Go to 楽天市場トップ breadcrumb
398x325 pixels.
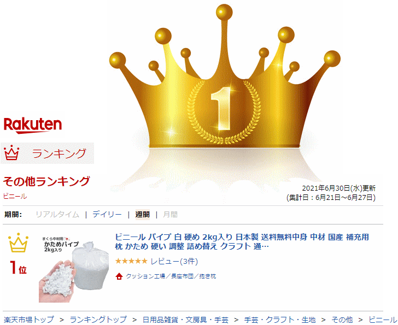(29, 320)
